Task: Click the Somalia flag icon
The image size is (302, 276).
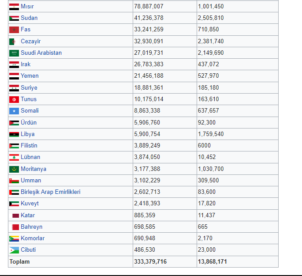Action: point(14,111)
